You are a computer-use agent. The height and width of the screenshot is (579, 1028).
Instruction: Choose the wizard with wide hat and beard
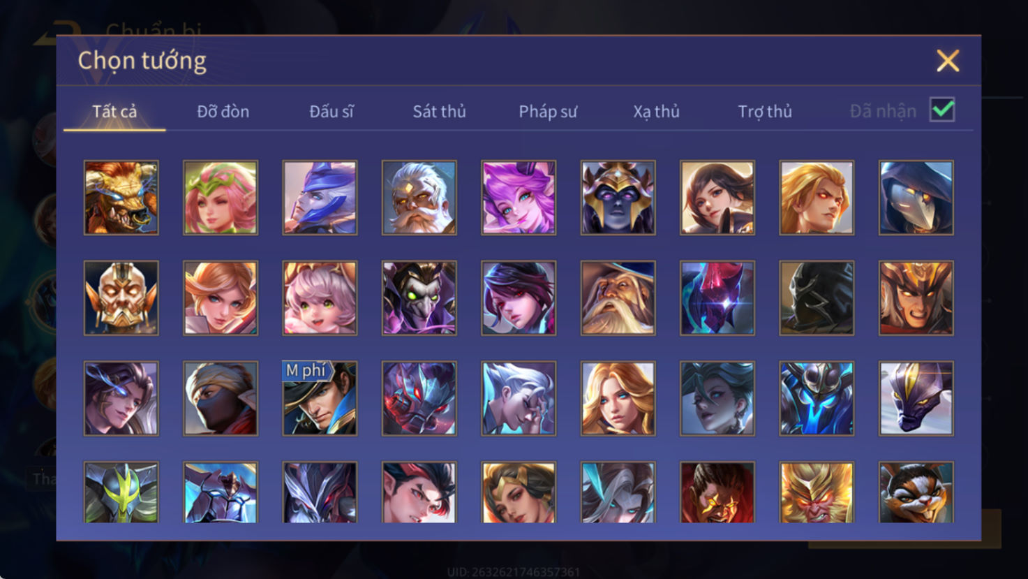(618, 298)
